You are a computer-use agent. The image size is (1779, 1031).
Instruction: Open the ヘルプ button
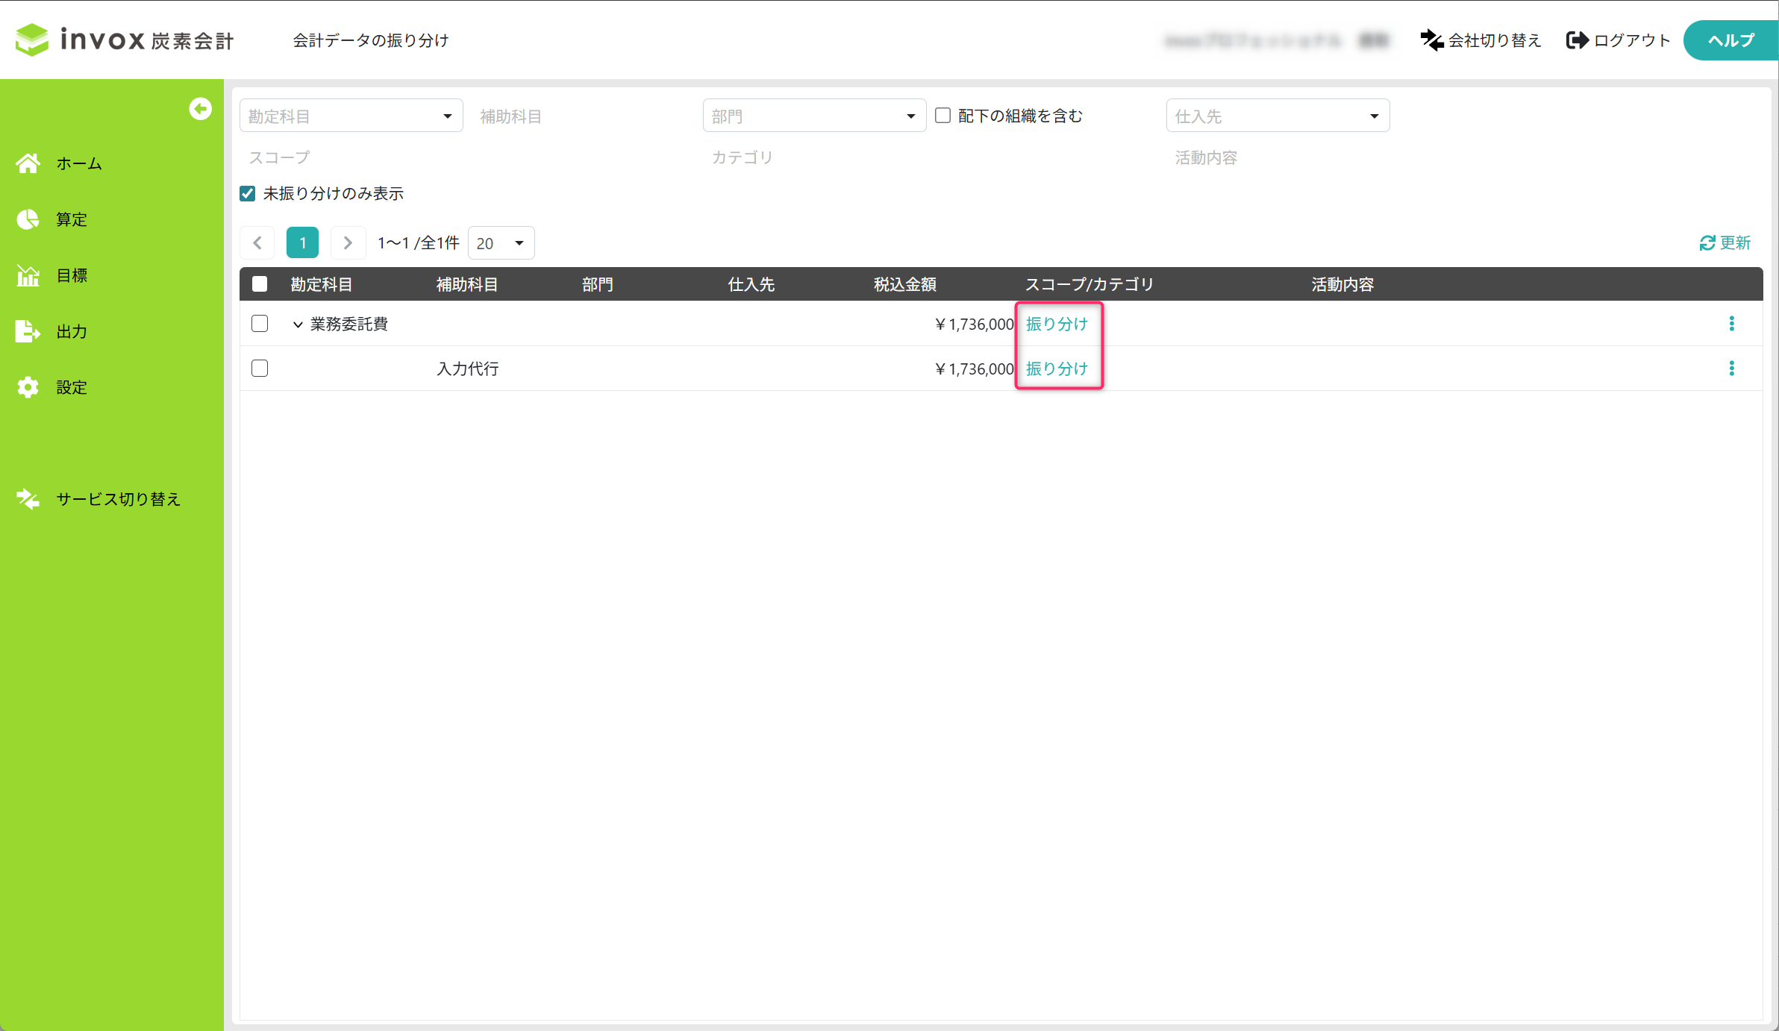point(1730,40)
